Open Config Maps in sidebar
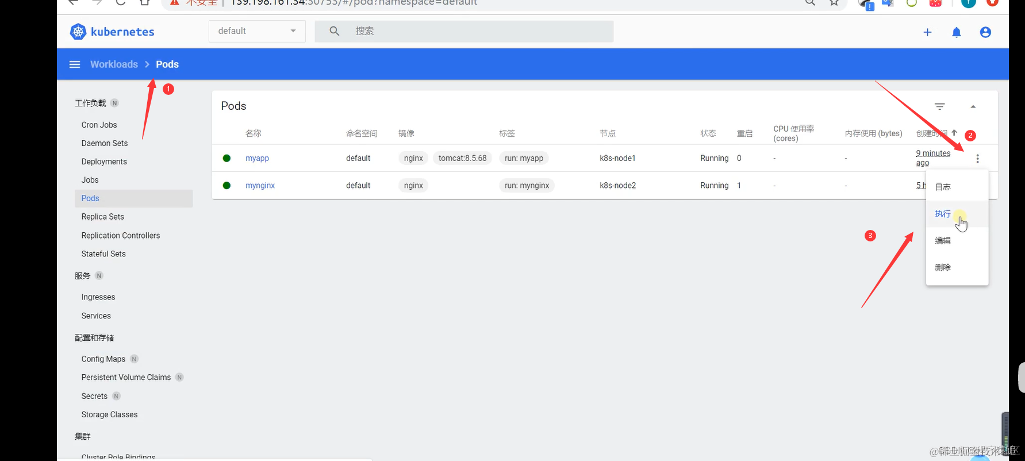Screen dimensions: 1025x461 coord(103,359)
